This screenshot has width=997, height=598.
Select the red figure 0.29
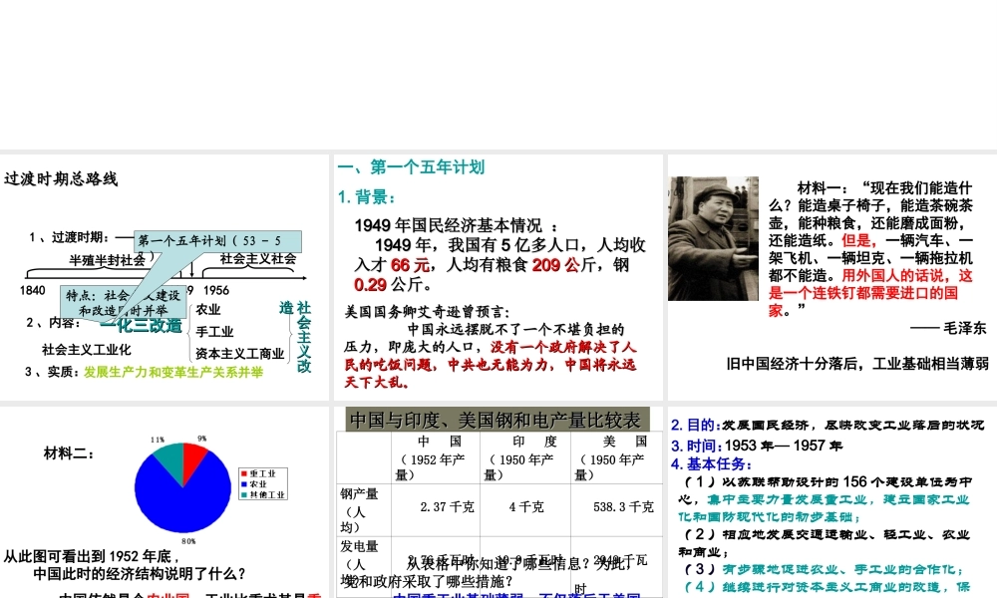pos(370,285)
